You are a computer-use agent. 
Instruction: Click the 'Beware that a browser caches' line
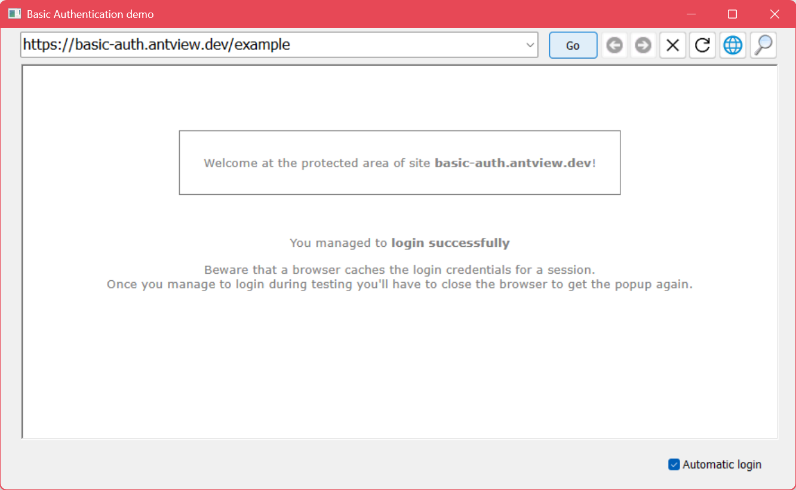[399, 270]
